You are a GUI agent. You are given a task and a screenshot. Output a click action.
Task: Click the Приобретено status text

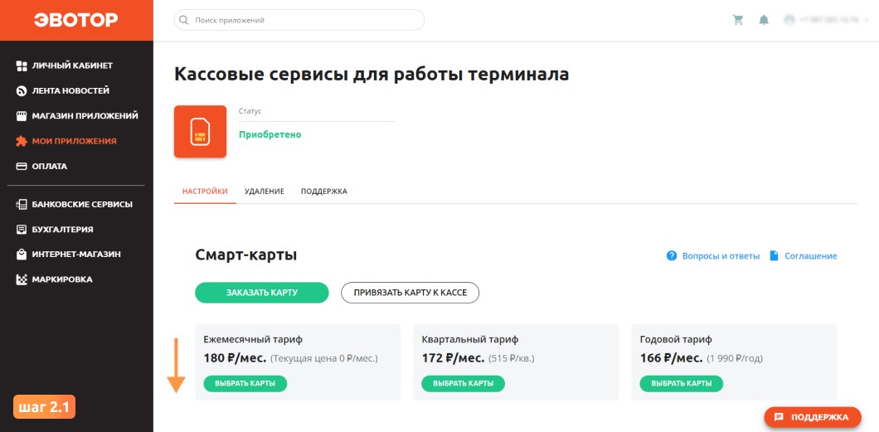click(270, 134)
